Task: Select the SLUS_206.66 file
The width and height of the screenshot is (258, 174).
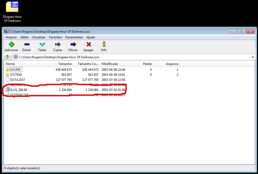Action: click(18, 90)
